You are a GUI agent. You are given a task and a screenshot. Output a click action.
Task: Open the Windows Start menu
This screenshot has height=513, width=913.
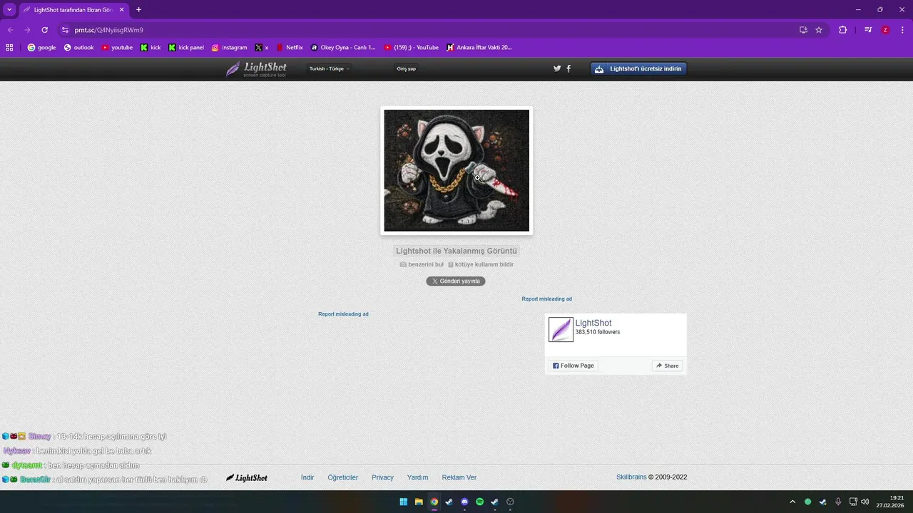pyautogui.click(x=403, y=502)
